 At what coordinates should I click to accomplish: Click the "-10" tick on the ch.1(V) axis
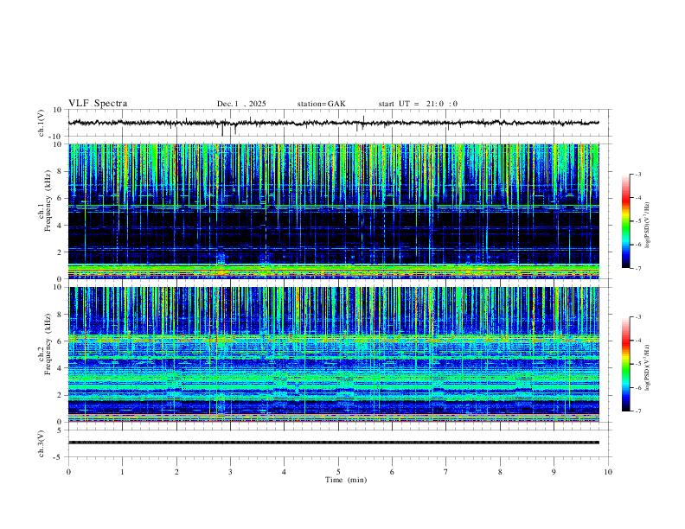pos(55,137)
